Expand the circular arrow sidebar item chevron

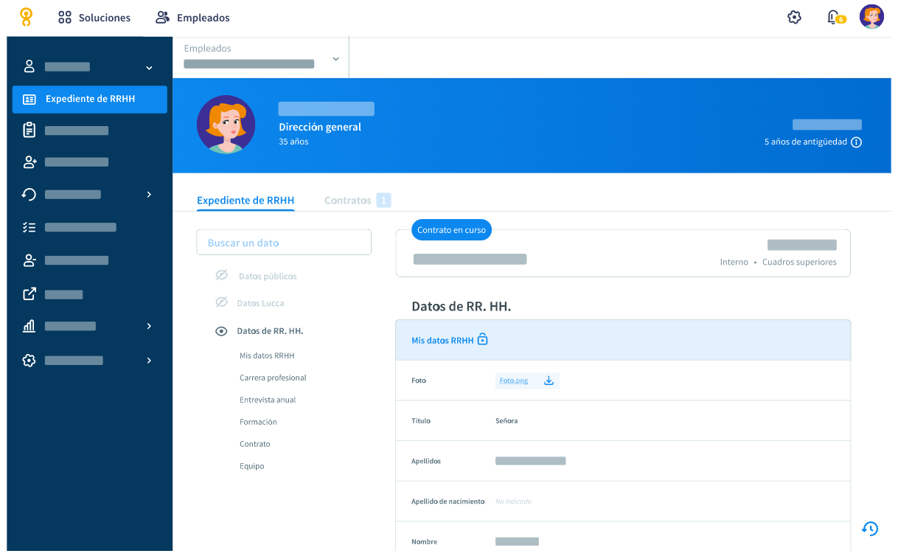pyautogui.click(x=149, y=195)
